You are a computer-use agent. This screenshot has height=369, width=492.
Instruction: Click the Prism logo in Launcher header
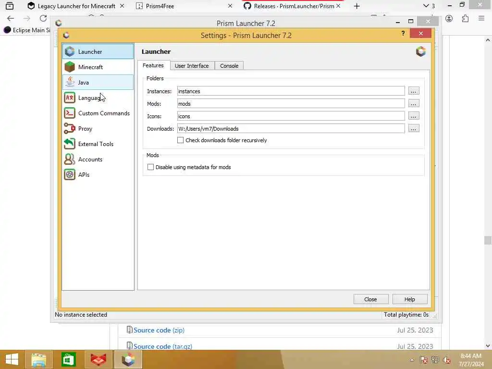pyautogui.click(x=421, y=51)
